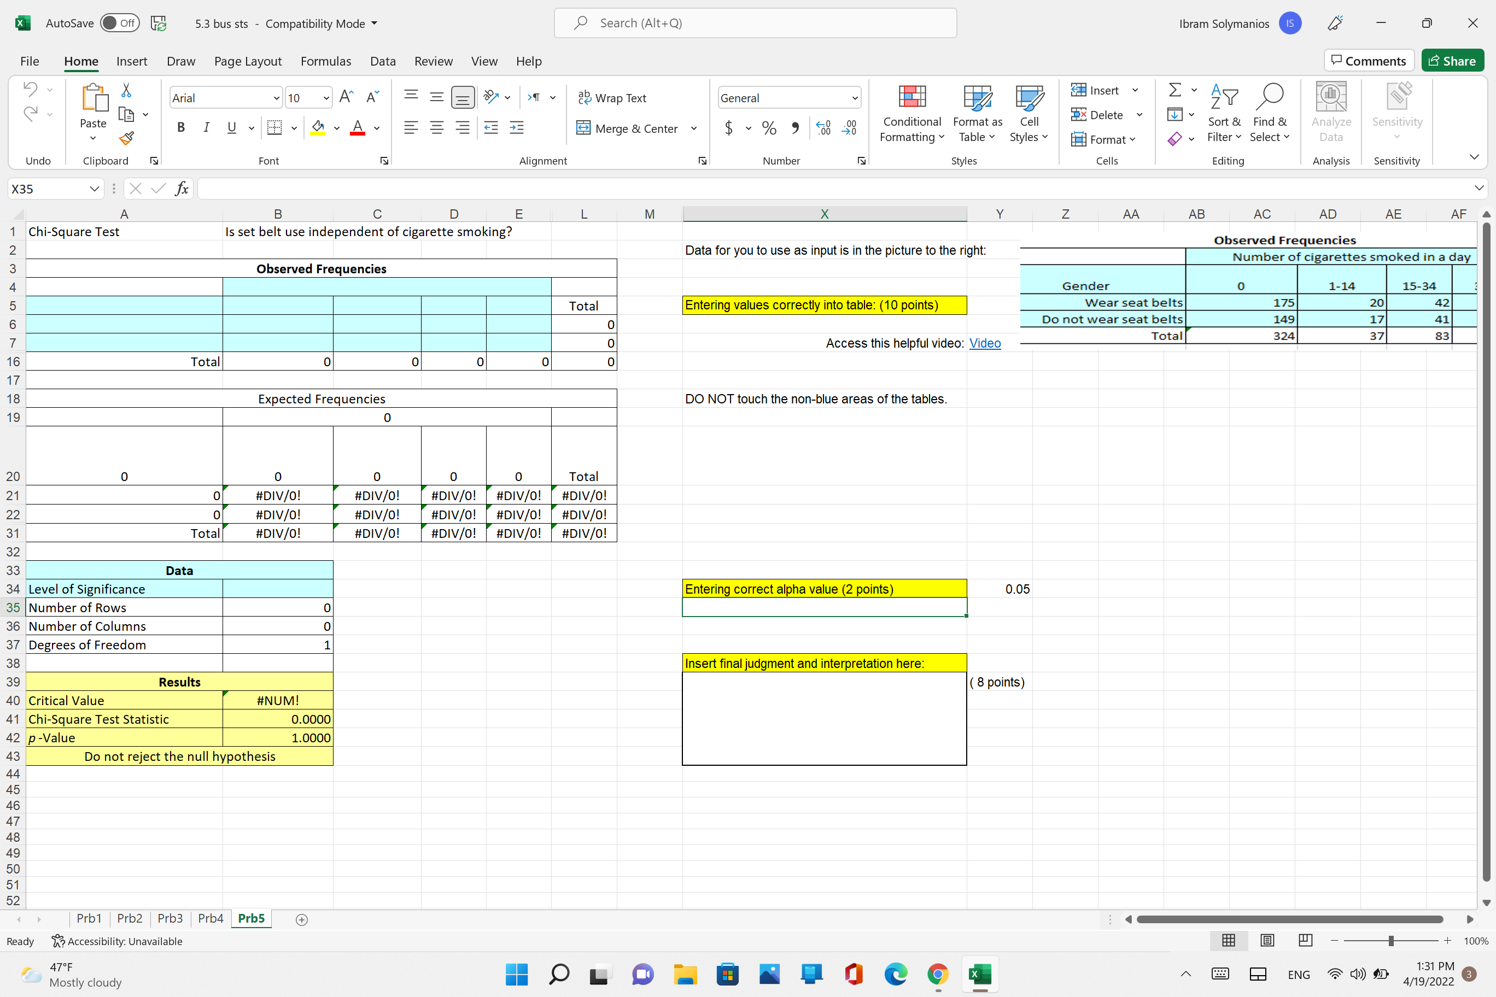
Task: Open the Video hyperlink
Action: (x=985, y=343)
